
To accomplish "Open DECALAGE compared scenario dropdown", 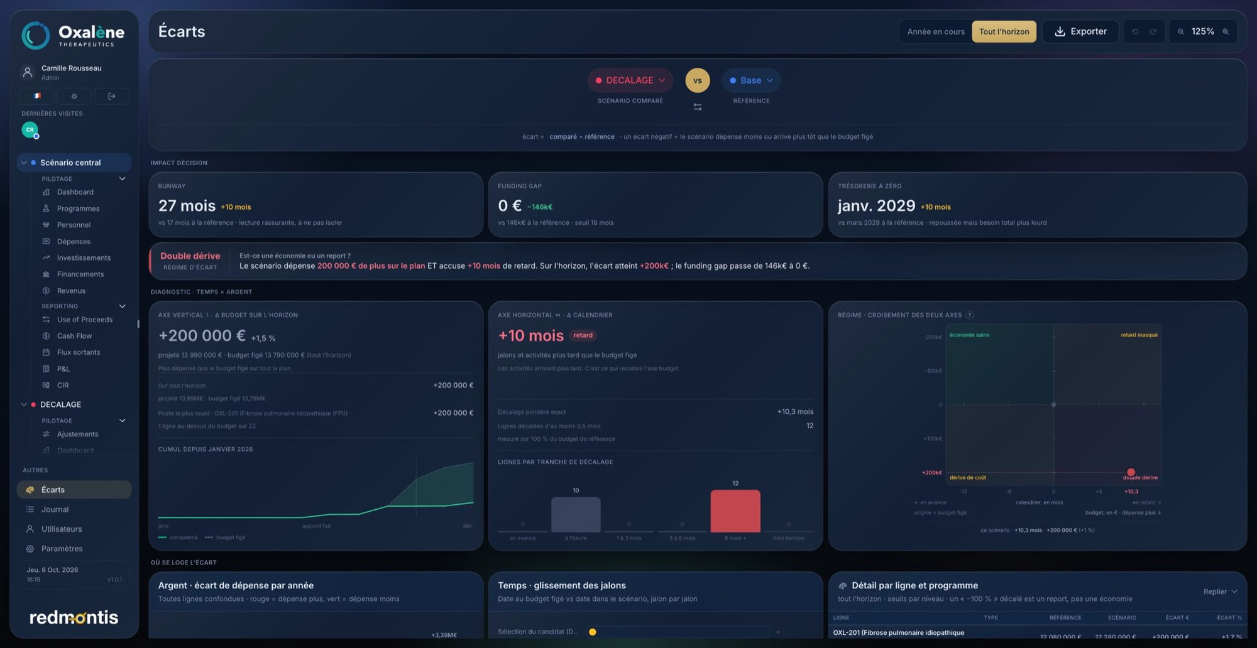I will click(630, 80).
